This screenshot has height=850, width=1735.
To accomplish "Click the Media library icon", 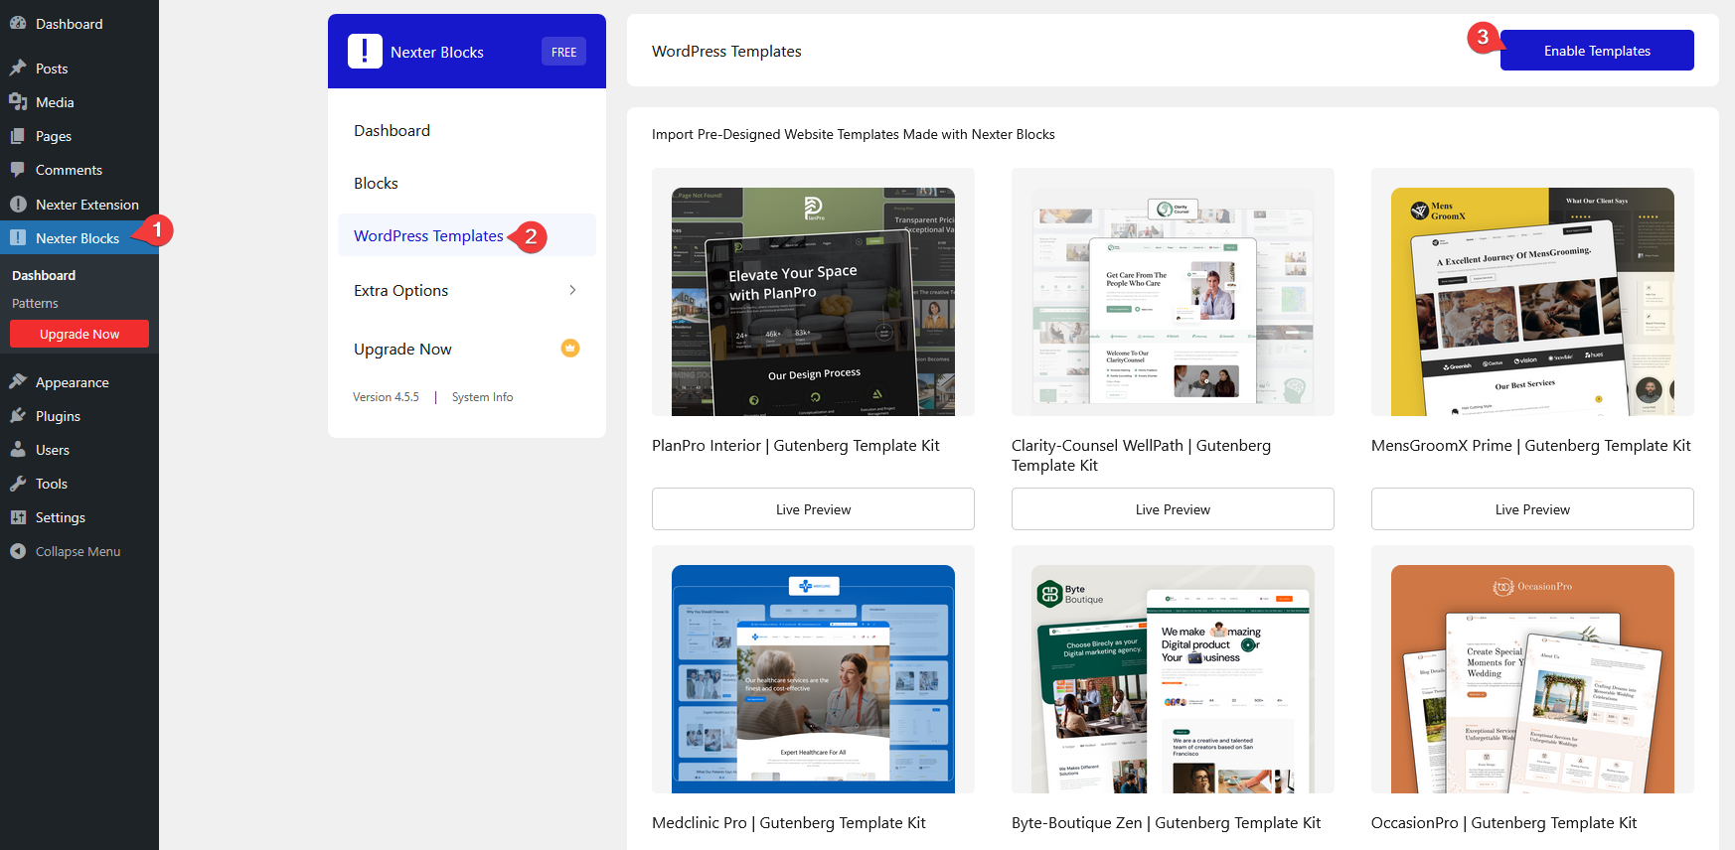I will [x=18, y=101].
